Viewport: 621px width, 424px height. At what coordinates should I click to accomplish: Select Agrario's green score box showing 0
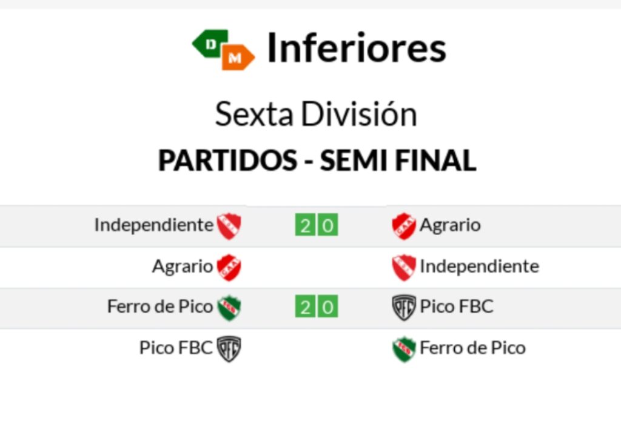[x=327, y=226]
